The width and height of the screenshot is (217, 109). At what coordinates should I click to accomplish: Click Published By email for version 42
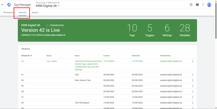[x=171, y=61]
